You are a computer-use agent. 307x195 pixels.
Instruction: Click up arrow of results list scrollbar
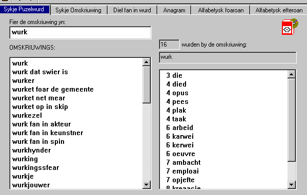[292, 74]
